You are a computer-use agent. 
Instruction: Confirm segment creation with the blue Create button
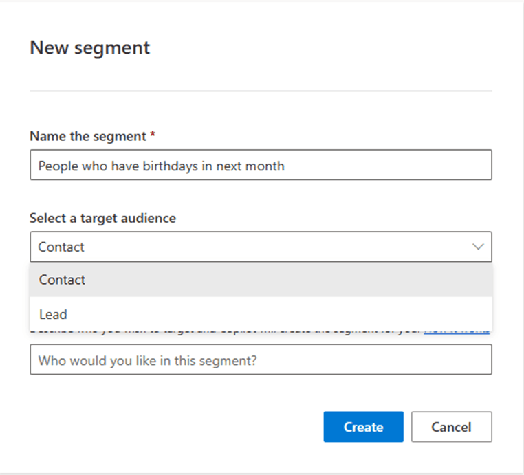coord(363,427)
